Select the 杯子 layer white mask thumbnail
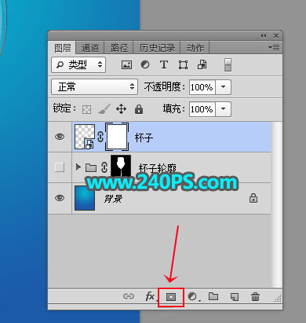306x323 pixels. pos(117,137)
